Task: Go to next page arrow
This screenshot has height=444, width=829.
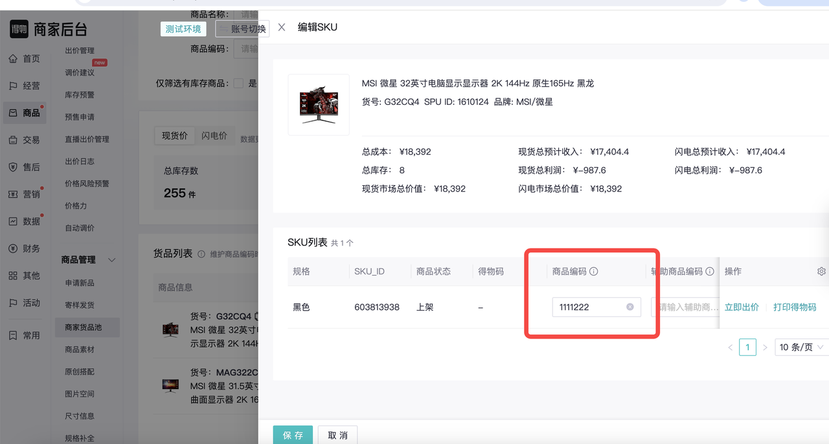Action: click(x=765, y=348)
